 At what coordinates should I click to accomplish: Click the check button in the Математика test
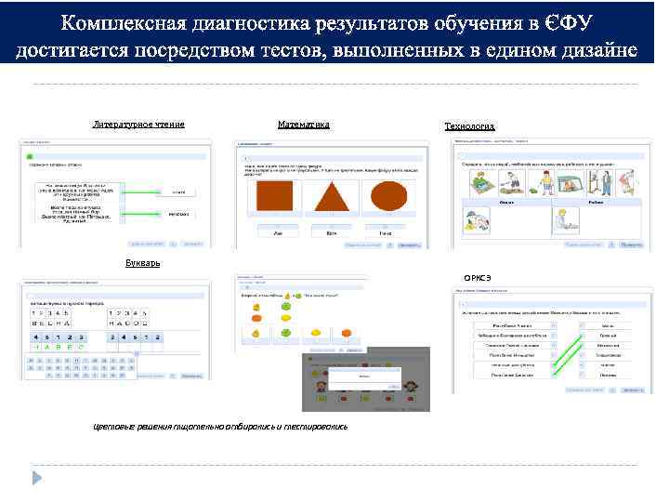tap(409, 245)
